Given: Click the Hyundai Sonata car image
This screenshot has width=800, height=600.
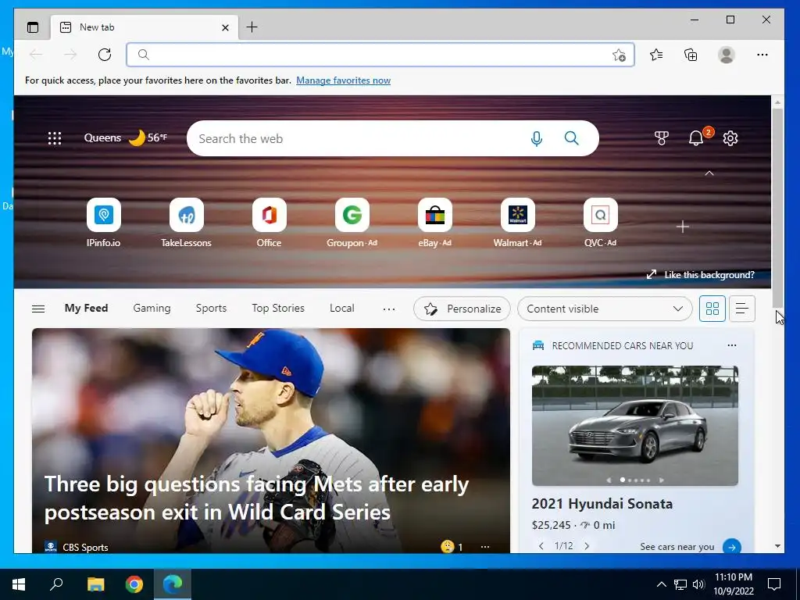Looking at the screenshot, I should [x=634, y=426].
